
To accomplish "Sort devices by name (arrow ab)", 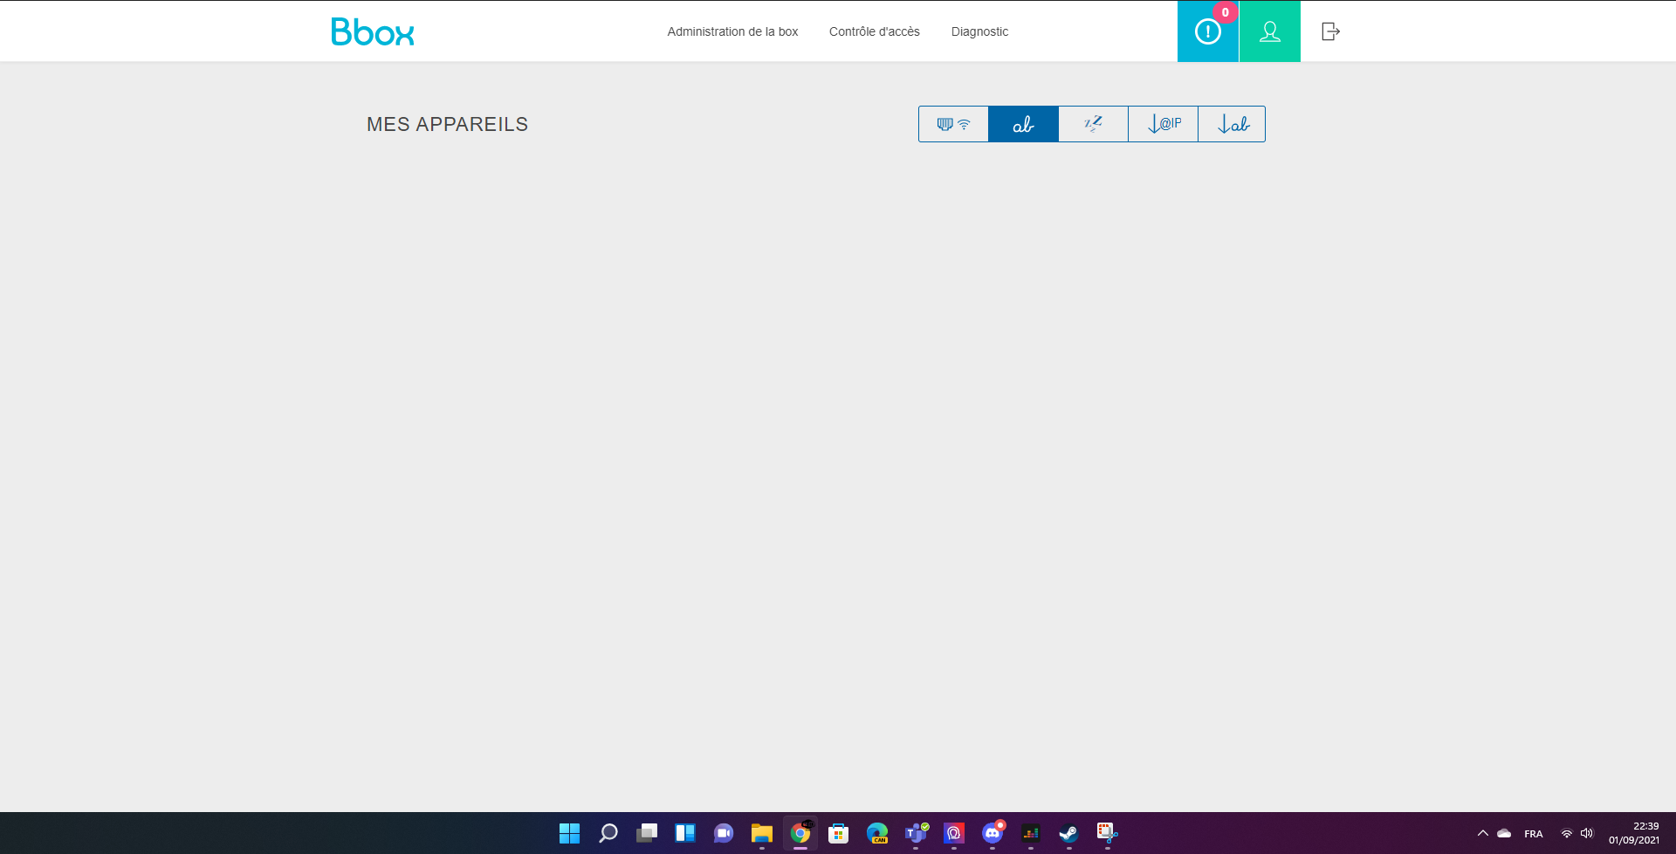I will pyautogui.click(x=1232, y=124).
